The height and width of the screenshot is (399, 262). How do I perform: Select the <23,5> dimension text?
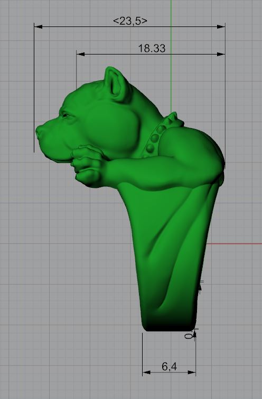click(130, 21)
